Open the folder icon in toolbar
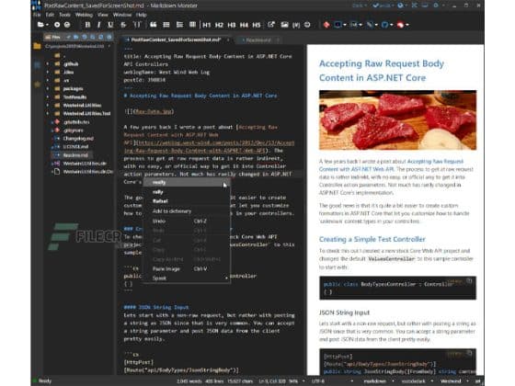Screen dimensions: 515x386 pyautogui.click(x=40, y=25)
